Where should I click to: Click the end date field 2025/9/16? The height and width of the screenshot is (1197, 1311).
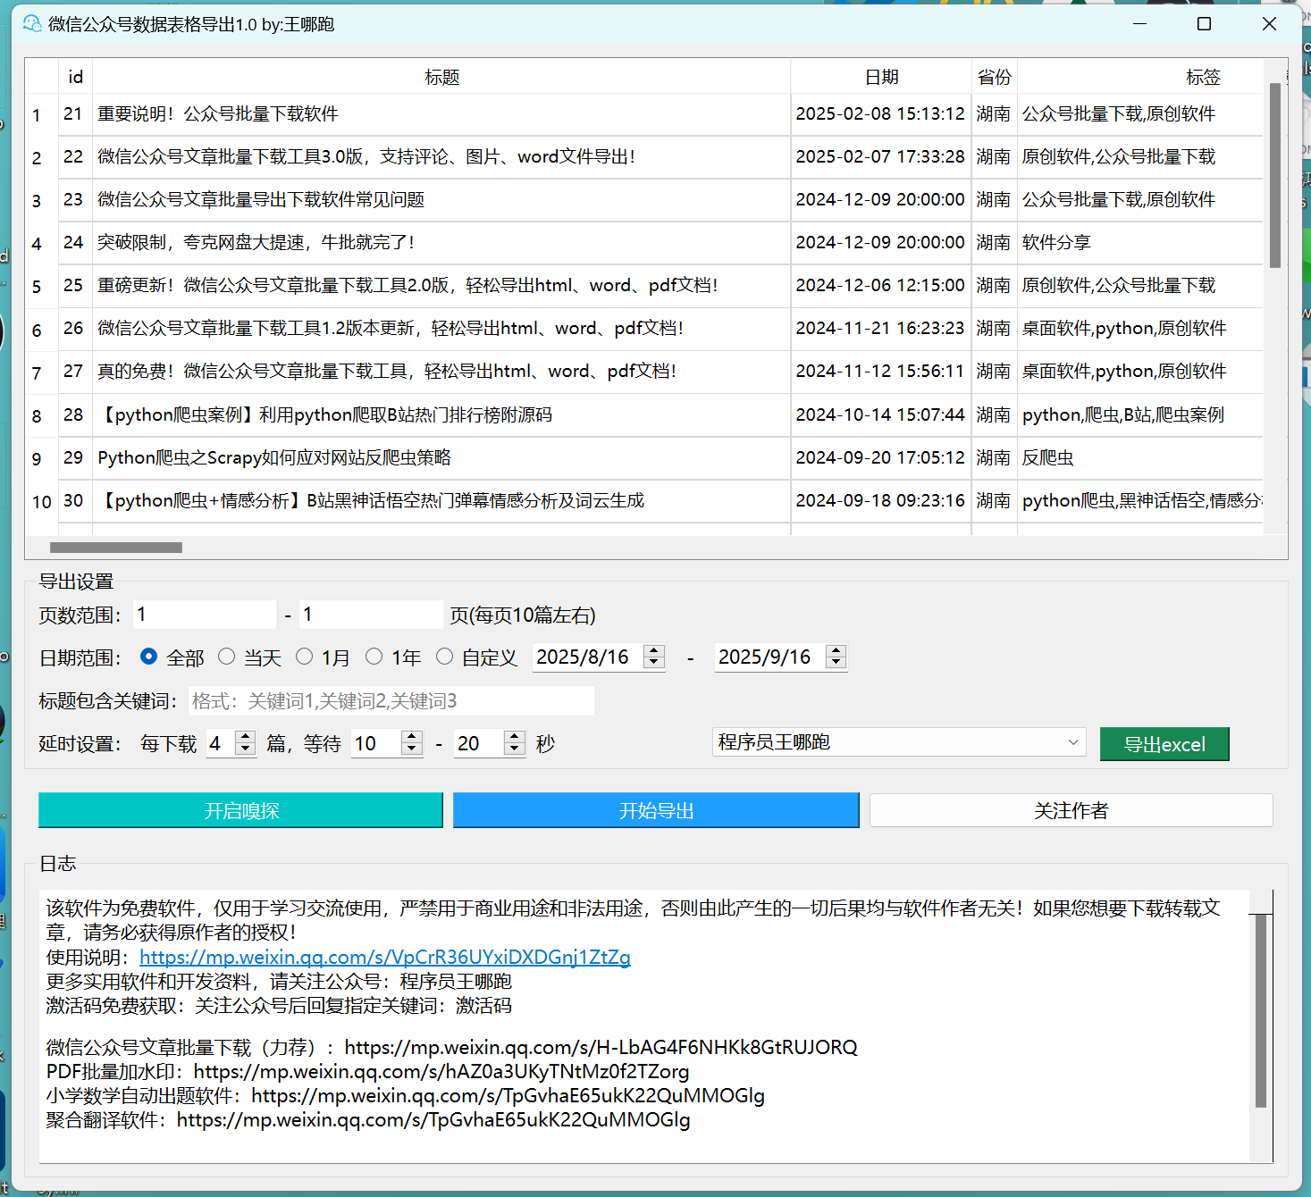coord(769,657)
